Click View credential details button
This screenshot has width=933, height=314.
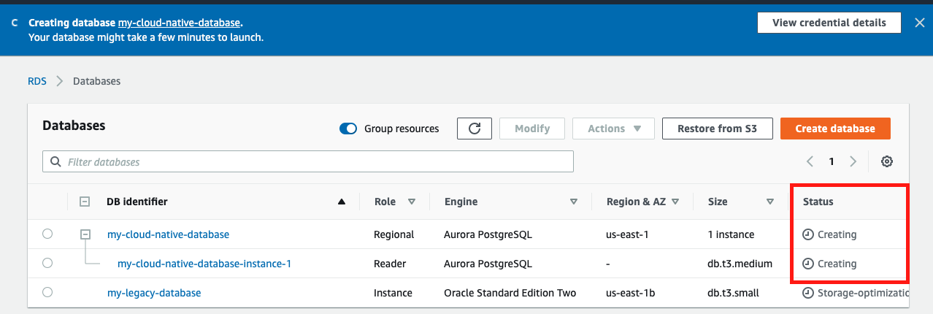829,23
